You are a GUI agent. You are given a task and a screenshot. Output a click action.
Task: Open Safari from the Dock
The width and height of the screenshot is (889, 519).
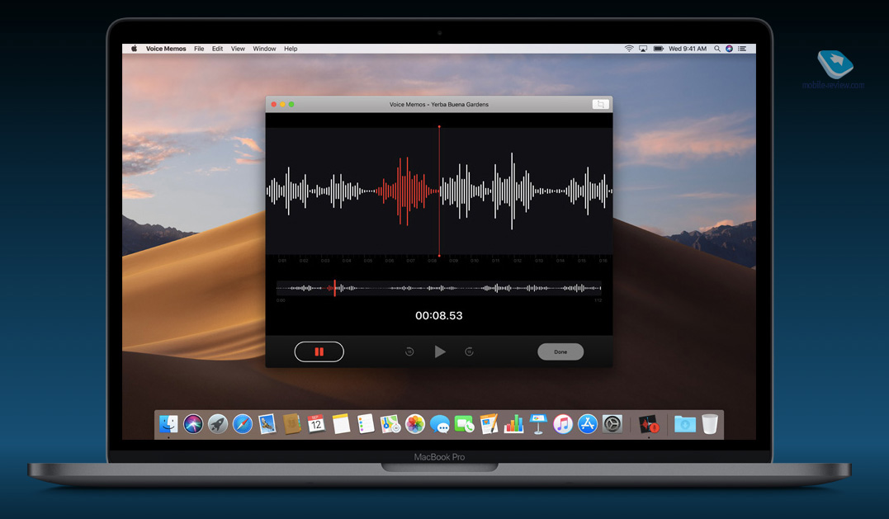click(x=243, y=424)
